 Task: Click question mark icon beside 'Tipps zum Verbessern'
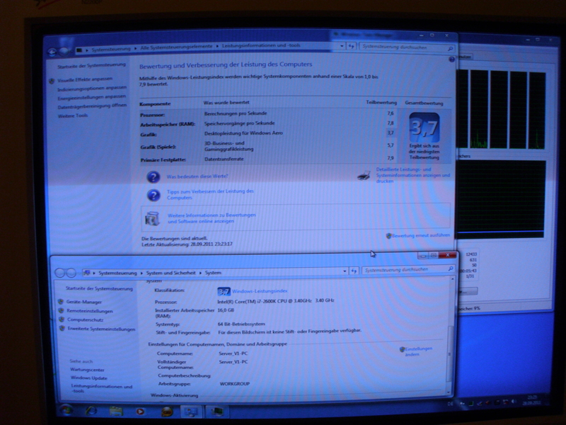click(154, 195)
